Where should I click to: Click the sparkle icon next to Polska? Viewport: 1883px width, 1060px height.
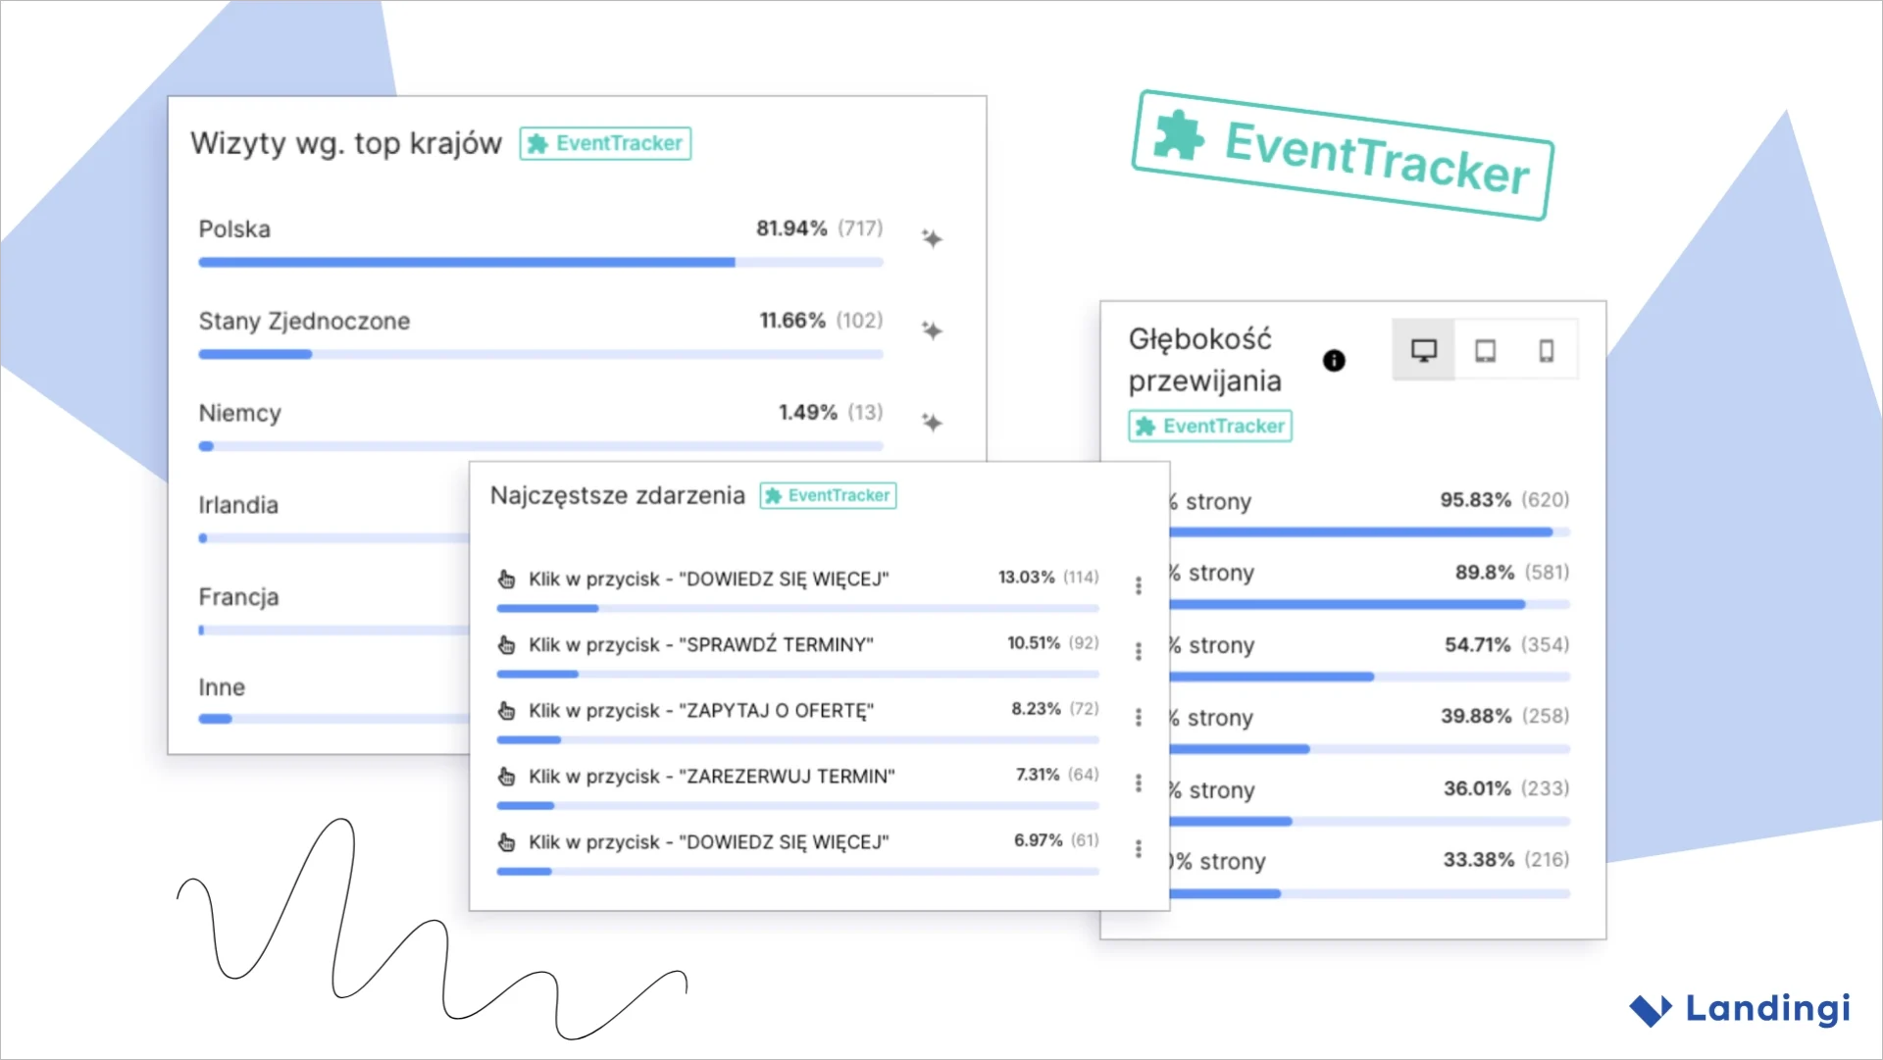point(933,238)
